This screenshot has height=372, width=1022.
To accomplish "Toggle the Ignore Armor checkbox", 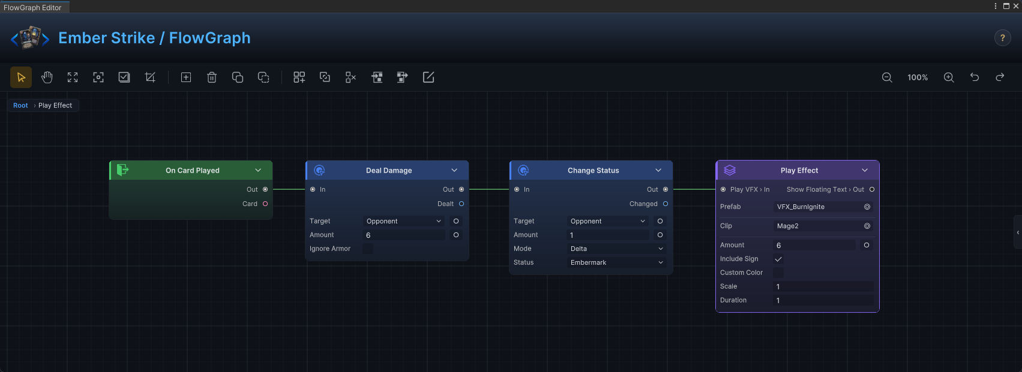I will pyautogui.click(x=368, y=249).
